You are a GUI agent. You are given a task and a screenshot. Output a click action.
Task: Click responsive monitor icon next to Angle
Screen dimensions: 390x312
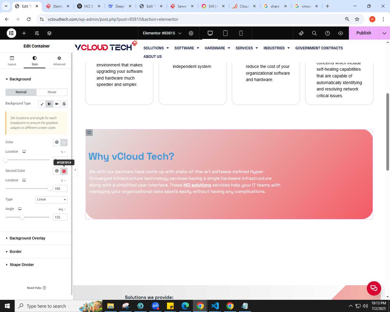[20, 209]
